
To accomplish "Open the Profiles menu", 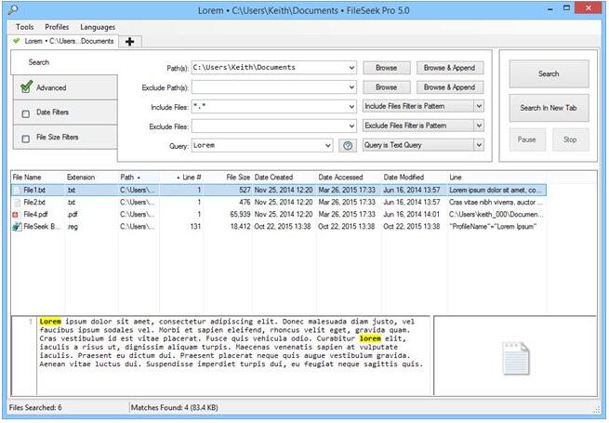I will 57,27.
